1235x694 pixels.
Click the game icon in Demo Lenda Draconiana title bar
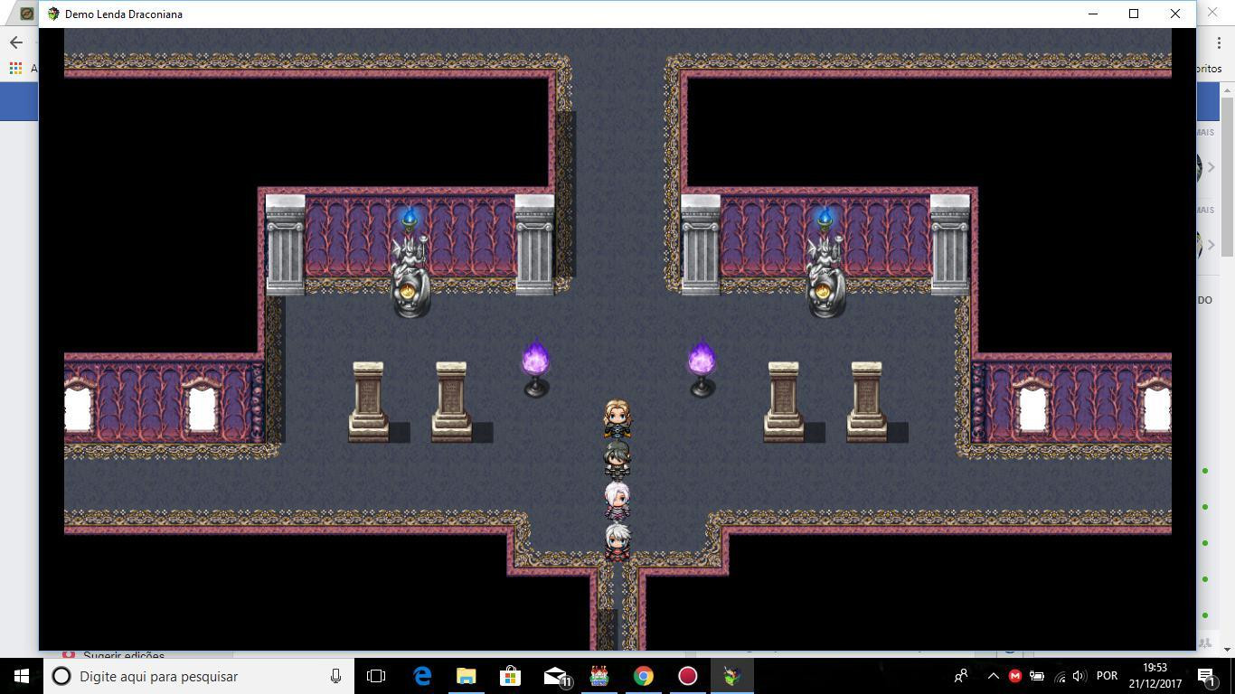53,14
